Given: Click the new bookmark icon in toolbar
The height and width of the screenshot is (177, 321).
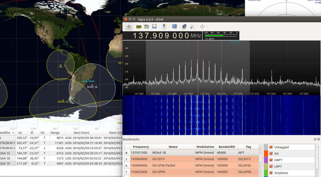Looking at the screenshot, I should pyautogui.click(x=164, y=27).
